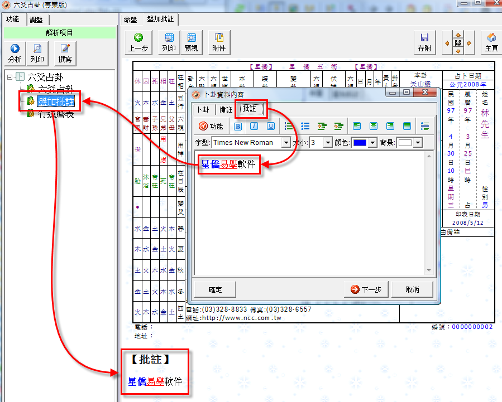
Task: Click in the annotation text editor
Action: coord(310,213)
